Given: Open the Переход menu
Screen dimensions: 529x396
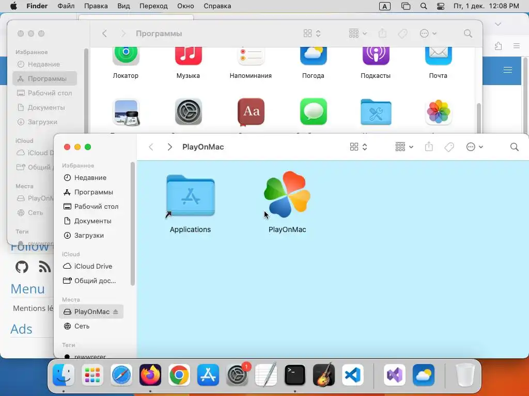Looking at the screenshot, I should pos(153,6).
